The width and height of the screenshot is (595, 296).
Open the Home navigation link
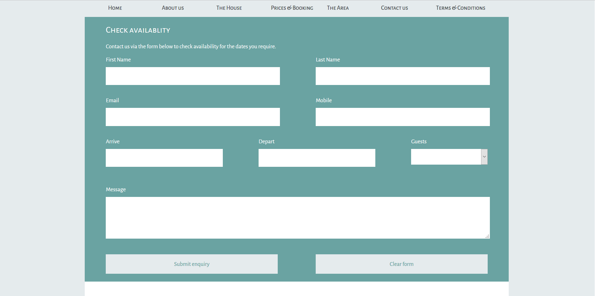coord(115,8)
